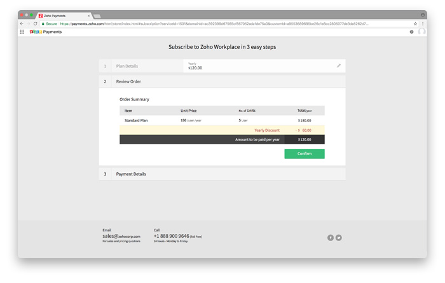Go back with browser back arrow
The width and height of the screenshot is (445, 283).
click(x=22, y=24)
